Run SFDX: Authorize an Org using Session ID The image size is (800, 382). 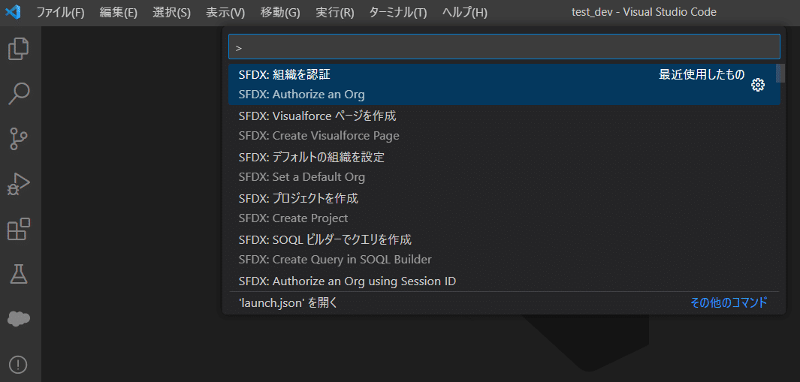coord(504,281)
